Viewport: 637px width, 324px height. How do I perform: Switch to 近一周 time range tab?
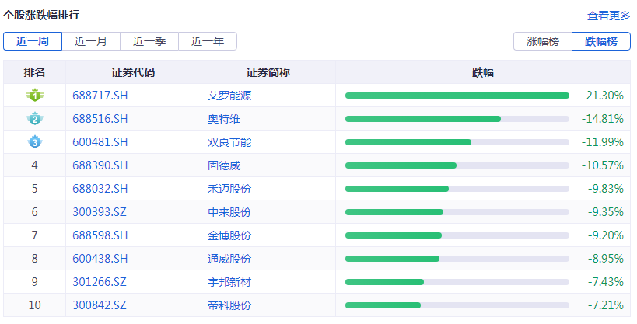point(32,41)
